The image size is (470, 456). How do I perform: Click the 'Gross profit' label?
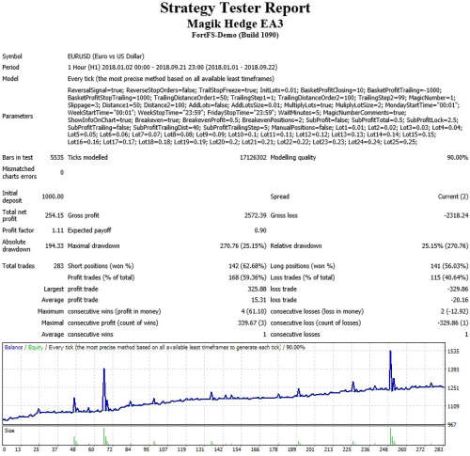[x=84, y=215]
